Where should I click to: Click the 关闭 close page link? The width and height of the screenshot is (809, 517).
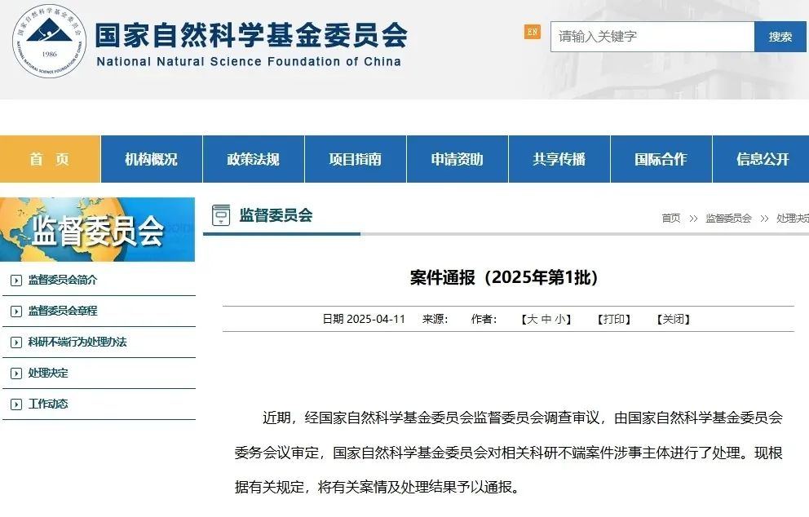(x=673, y=320)
